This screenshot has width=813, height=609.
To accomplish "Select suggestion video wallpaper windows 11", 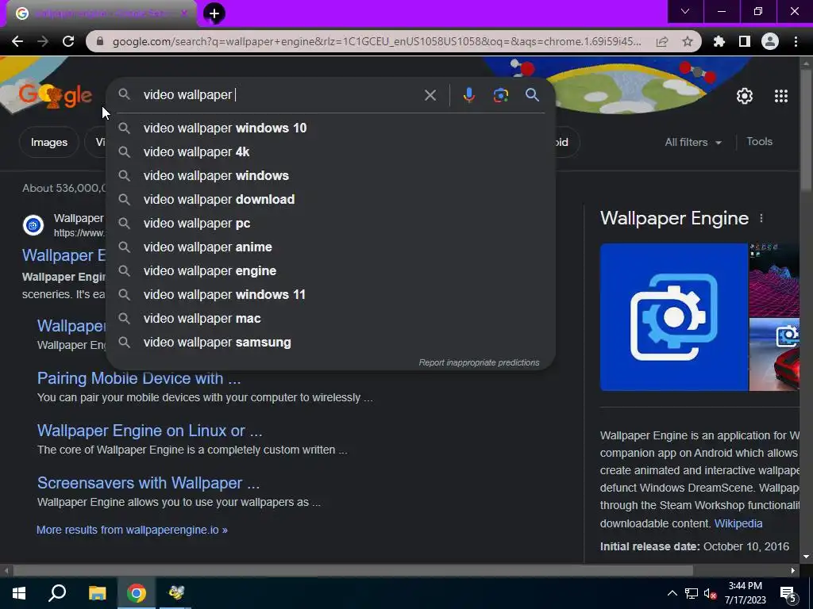I will point(330,295).
